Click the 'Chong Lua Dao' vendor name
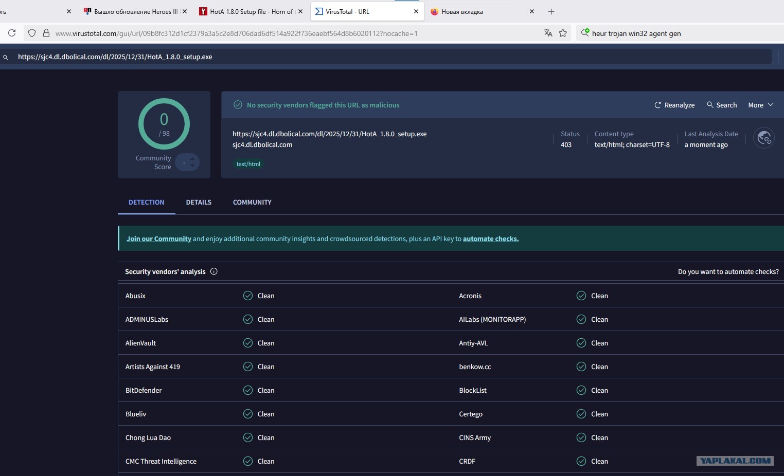 coord(148,437)
